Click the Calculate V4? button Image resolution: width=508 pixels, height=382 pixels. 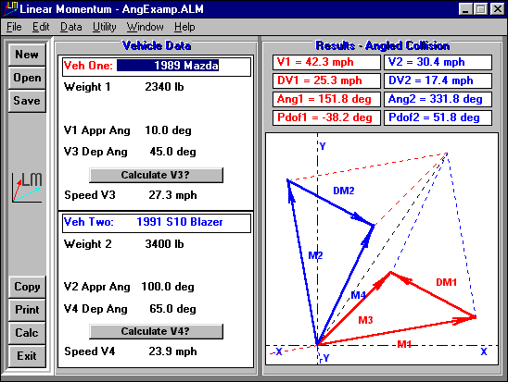(x=156, y=331)
